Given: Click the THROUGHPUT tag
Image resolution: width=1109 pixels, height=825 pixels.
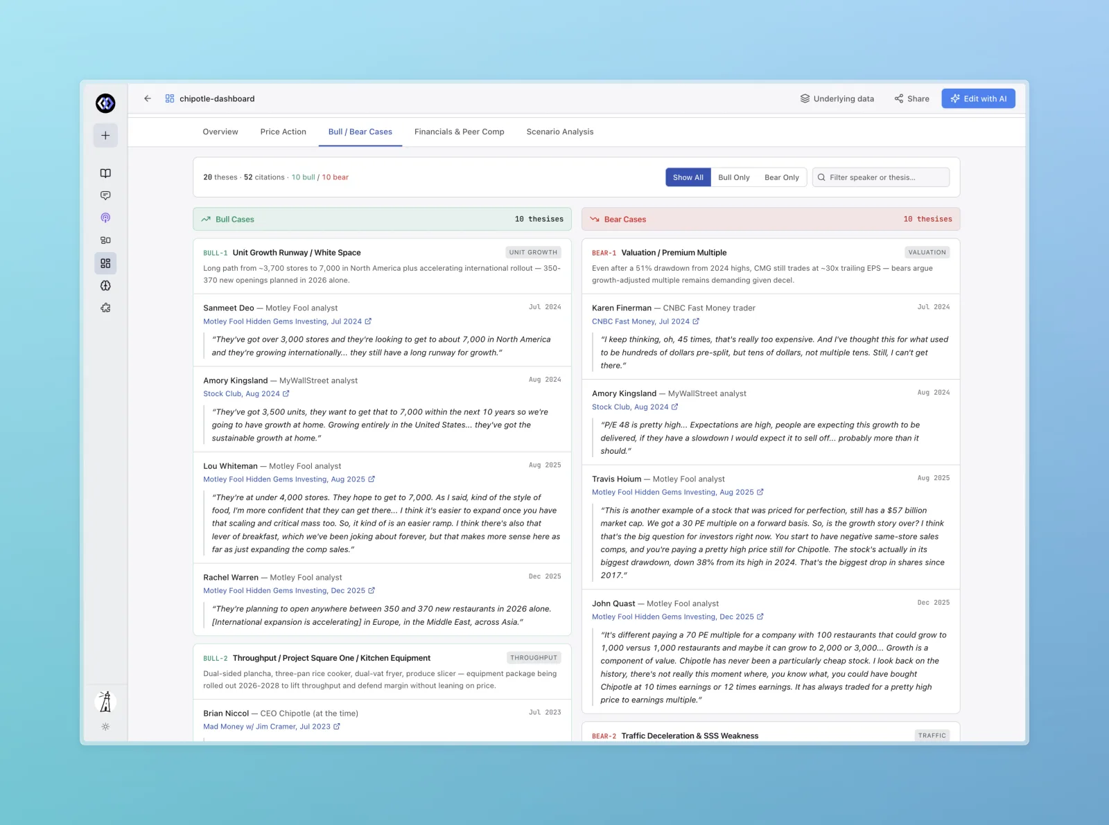Looking at the screenshot, I should [534, 657].
